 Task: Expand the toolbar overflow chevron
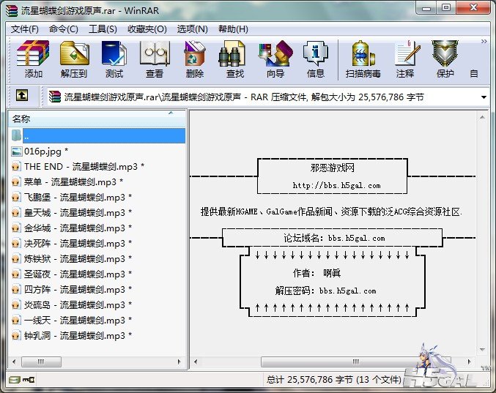point(484,42)
